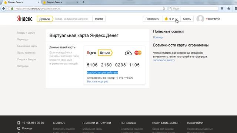This screenshot has height=133, width=237.
Task: Click the Яндекс logo in header
Action: (x=25, y=19)
